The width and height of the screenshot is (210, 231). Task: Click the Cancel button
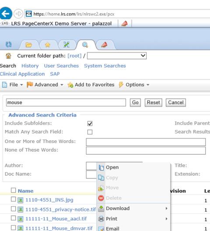click(176, 103)
